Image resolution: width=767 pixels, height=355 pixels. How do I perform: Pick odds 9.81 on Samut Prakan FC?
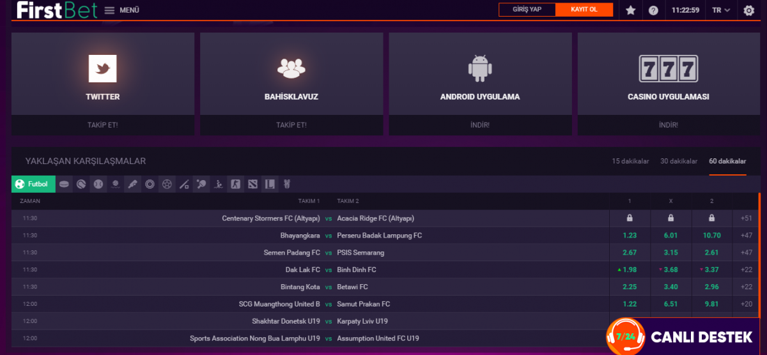[x=712, y=304]
